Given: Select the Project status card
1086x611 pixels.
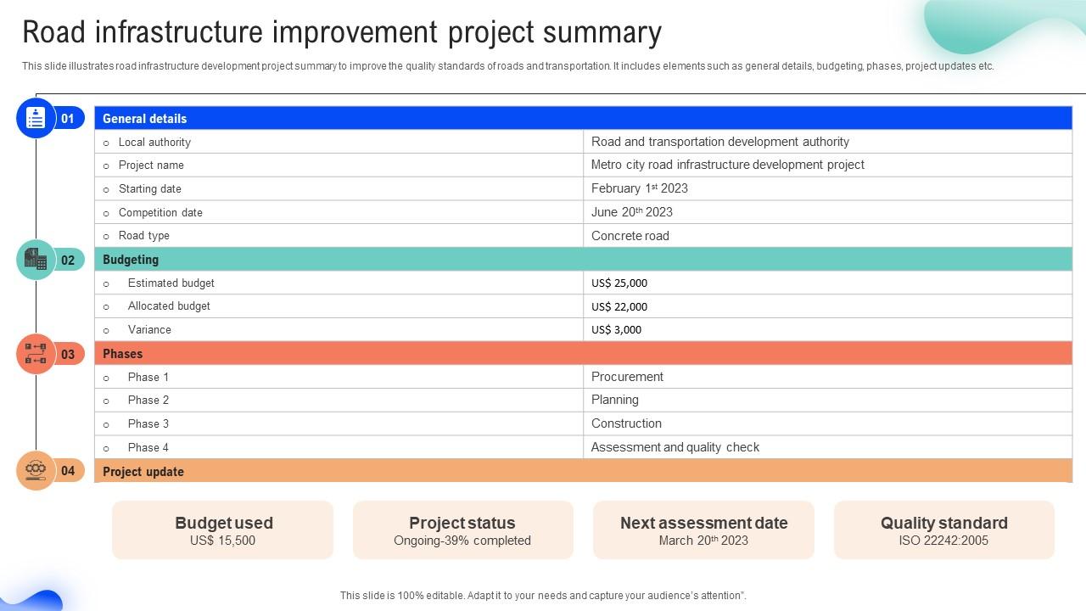Looking at the screenshot, I should pyautogui.click(x=462, y=530).
